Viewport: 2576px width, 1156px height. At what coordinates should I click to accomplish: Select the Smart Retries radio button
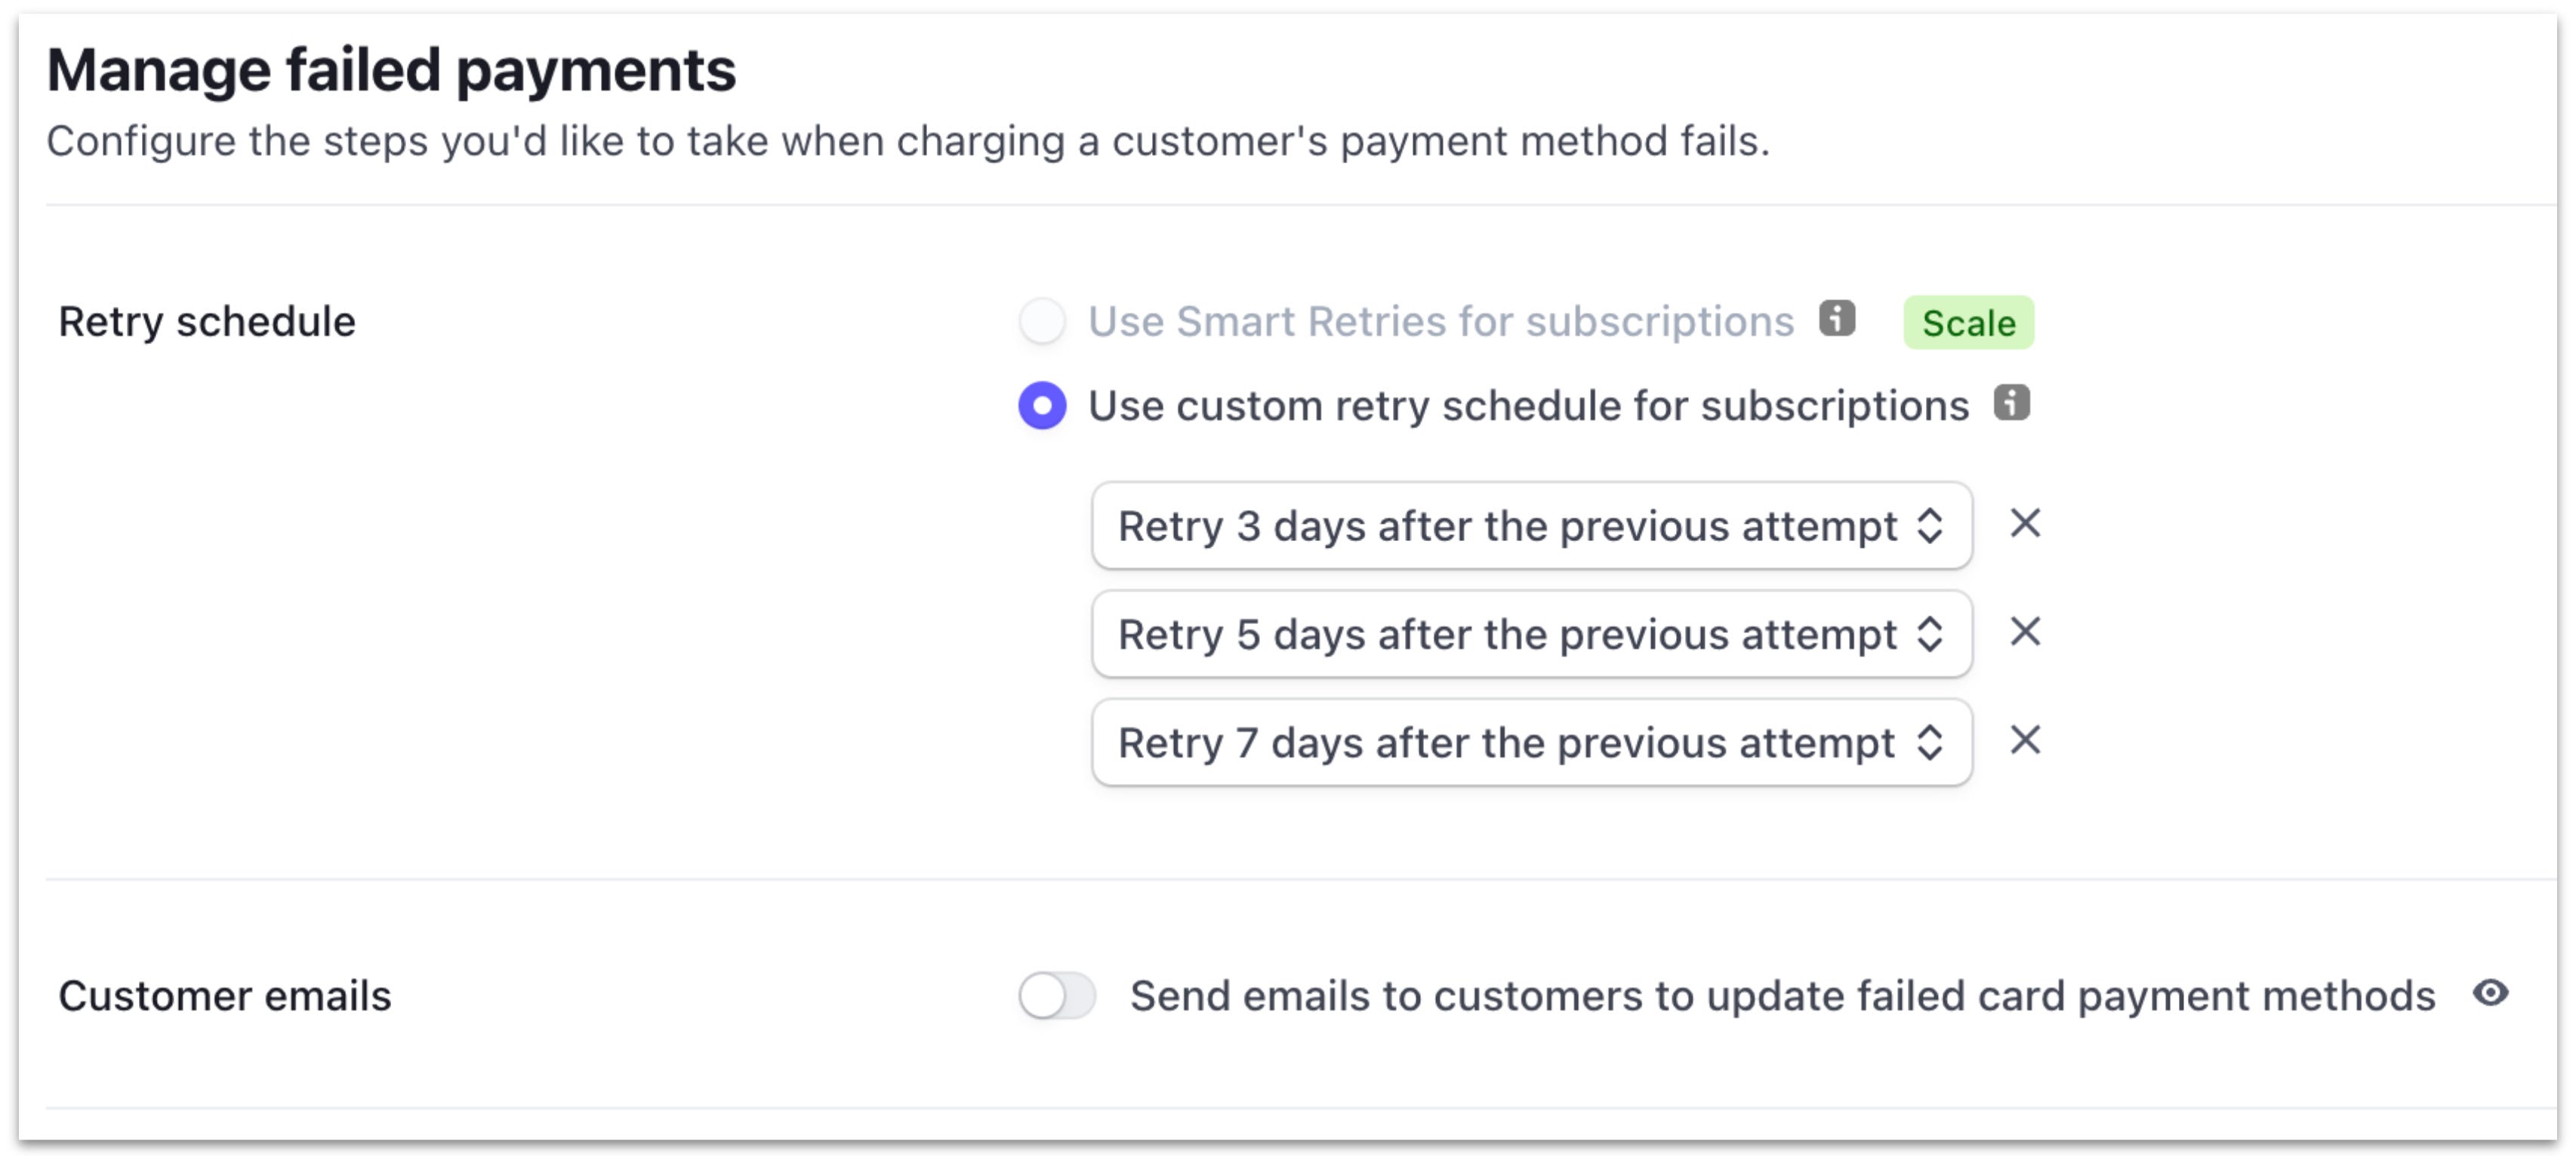point(1042,321)
